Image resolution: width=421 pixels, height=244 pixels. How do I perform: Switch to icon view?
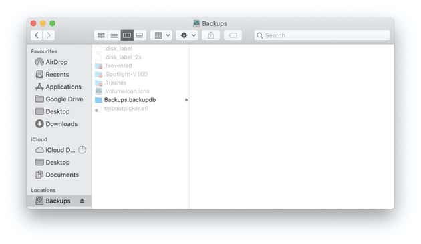[101, 35]
